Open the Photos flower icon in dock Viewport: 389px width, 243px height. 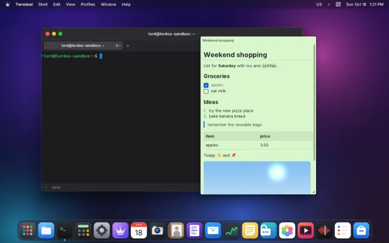(287, 231)
